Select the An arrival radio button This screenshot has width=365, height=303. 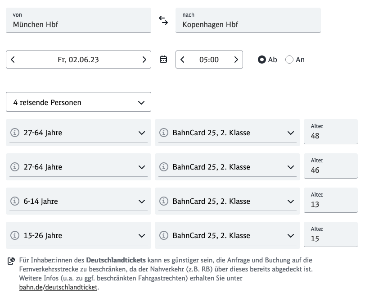(x=289, y=60)
